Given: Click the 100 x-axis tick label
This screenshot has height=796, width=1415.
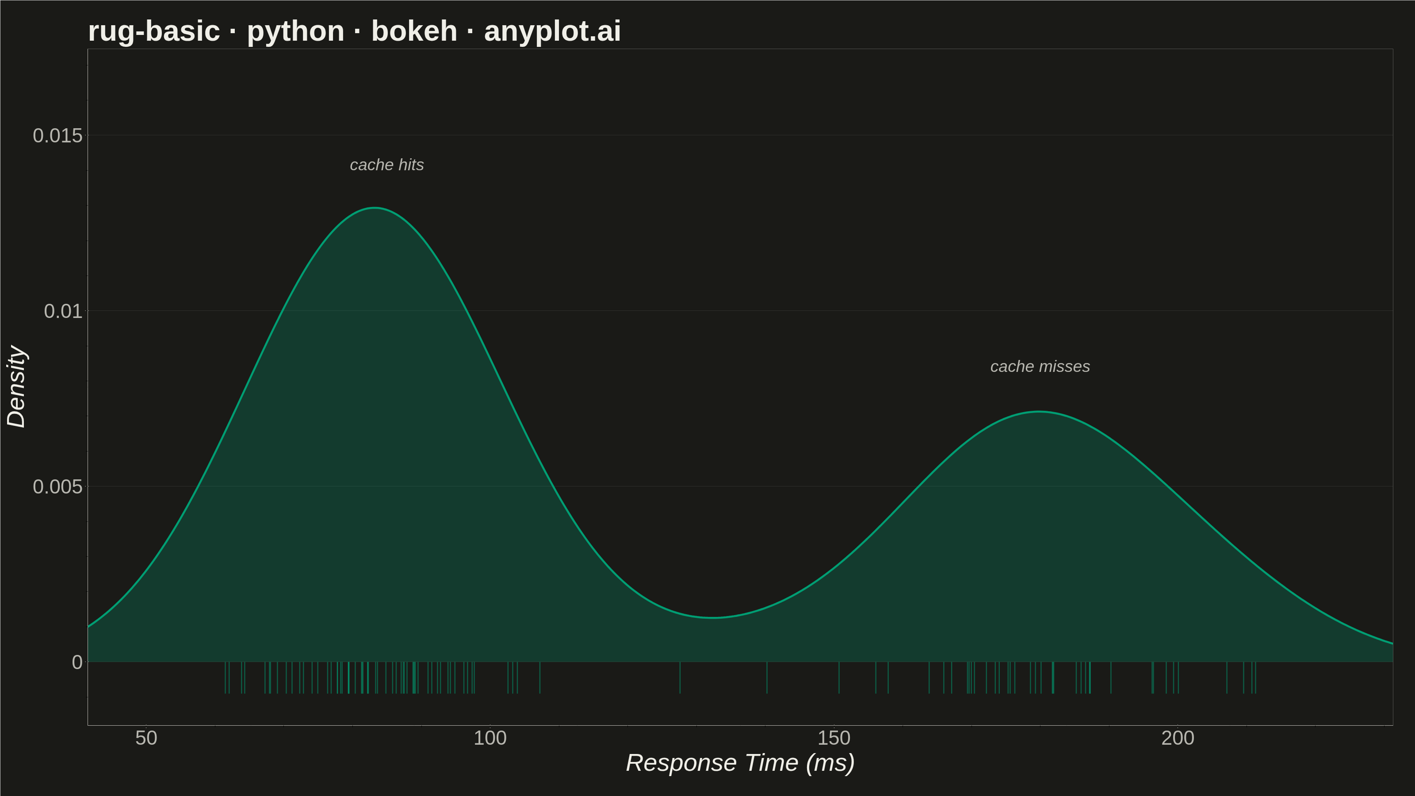Looking at the screenshot, I should point(490,738).
